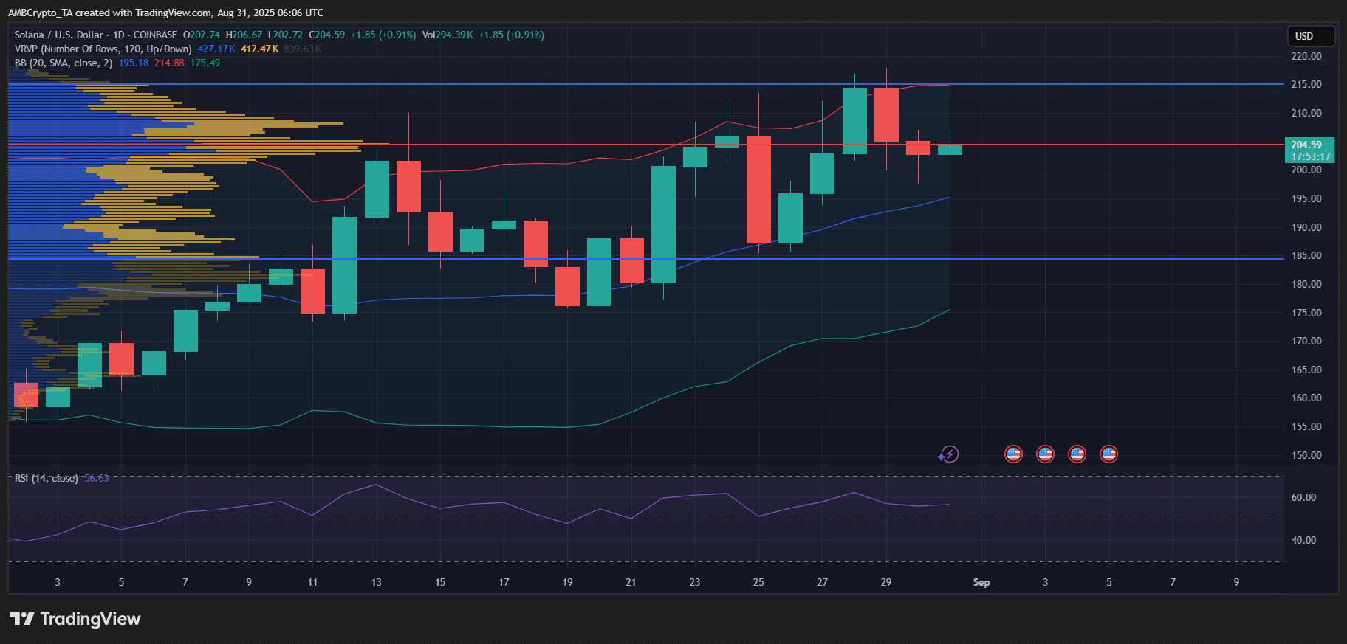Click the rightmost US flag event icon

pos(1108,454)
